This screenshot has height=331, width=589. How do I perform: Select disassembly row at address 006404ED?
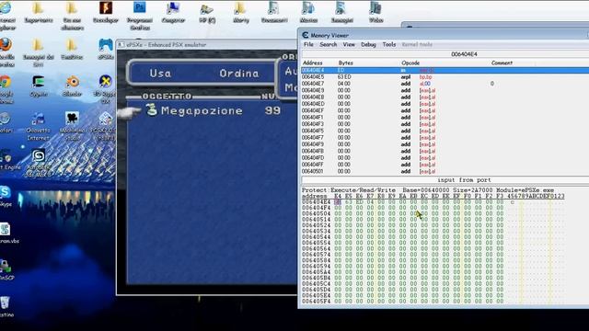point(445,104)
